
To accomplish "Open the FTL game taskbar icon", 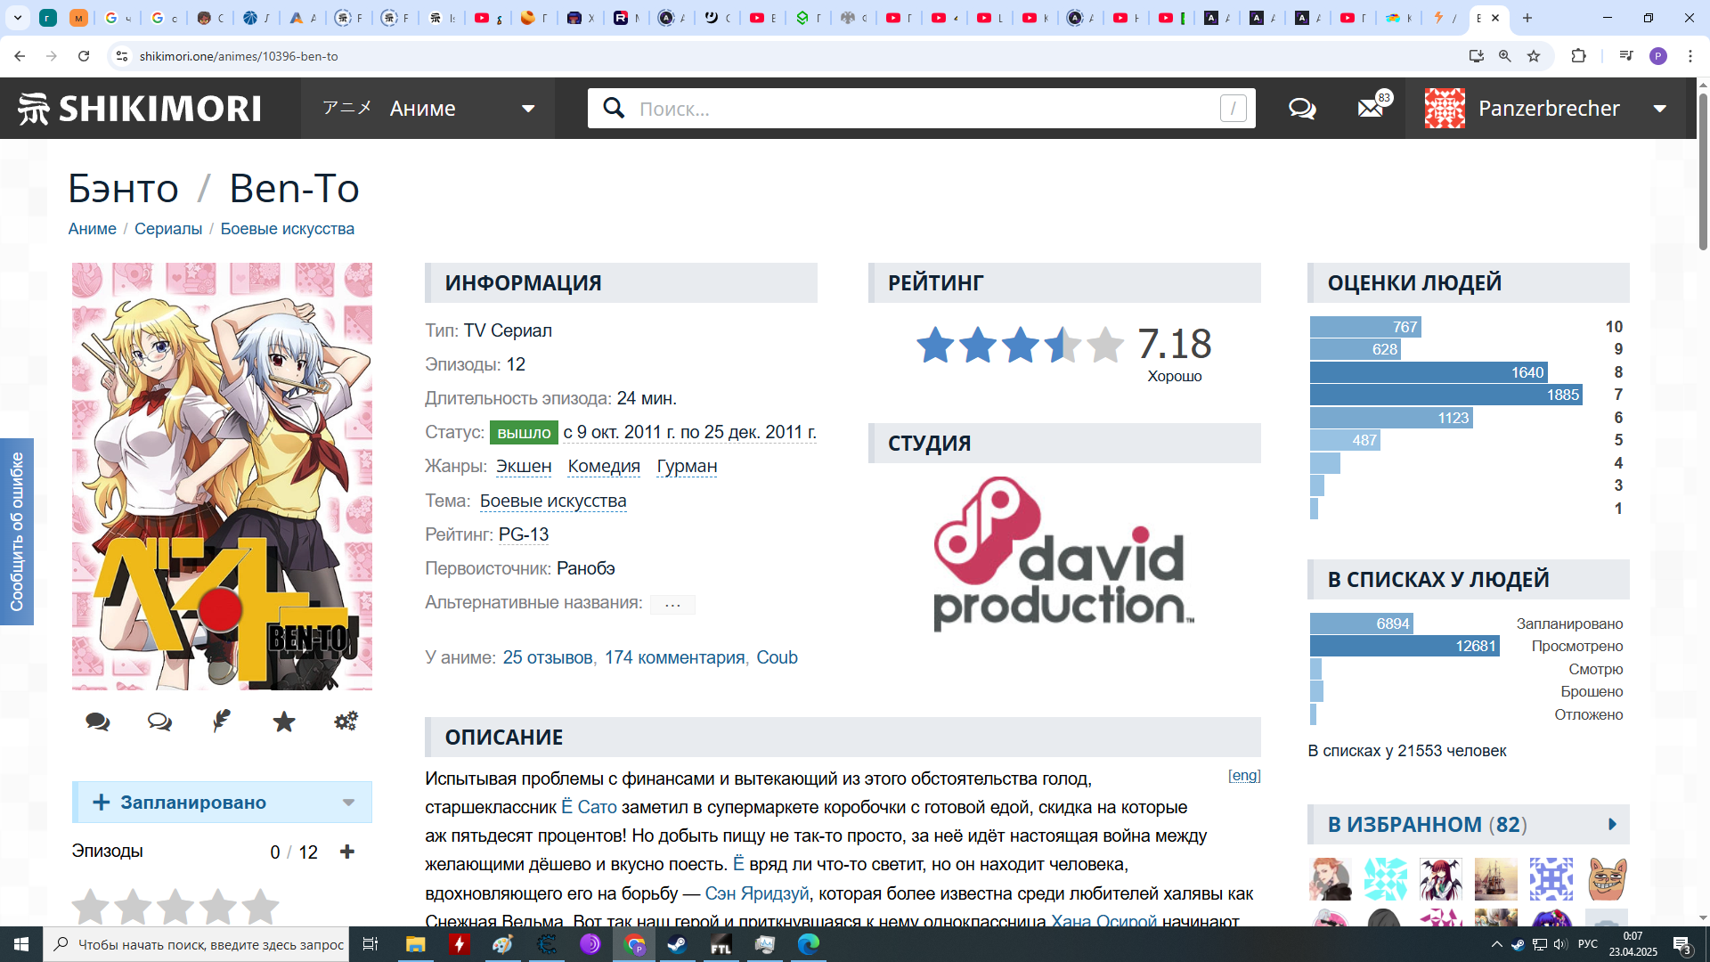I will pyautogui.click(x=721, y=944).
